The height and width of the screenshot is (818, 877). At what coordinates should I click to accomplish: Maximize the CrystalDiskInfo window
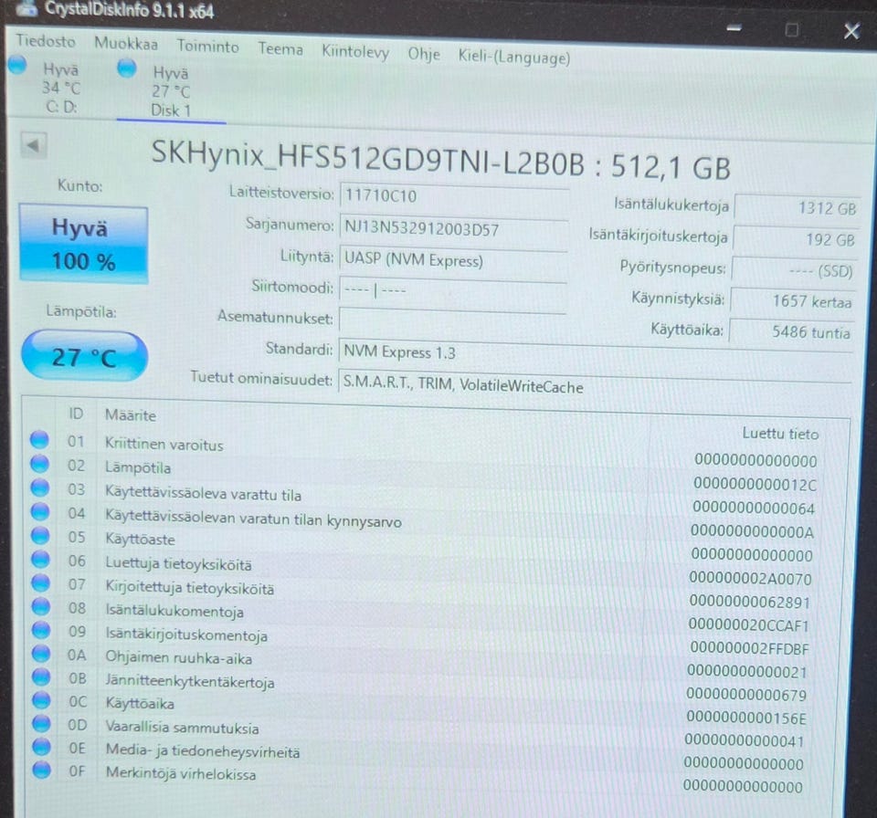pyautogui.click(x=792, y=29)
